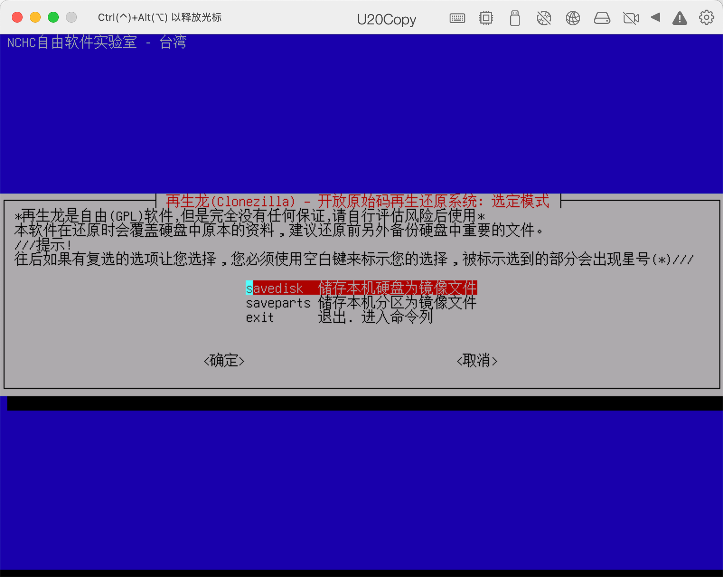Click the Clonezilla dialog title text

pos(357,201)
